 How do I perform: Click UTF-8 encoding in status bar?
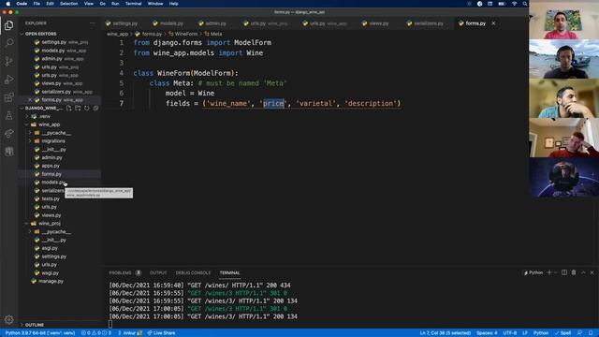510,333
